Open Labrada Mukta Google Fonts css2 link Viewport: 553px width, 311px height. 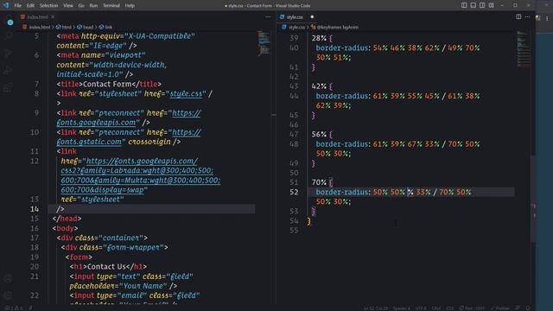[140, 175]
